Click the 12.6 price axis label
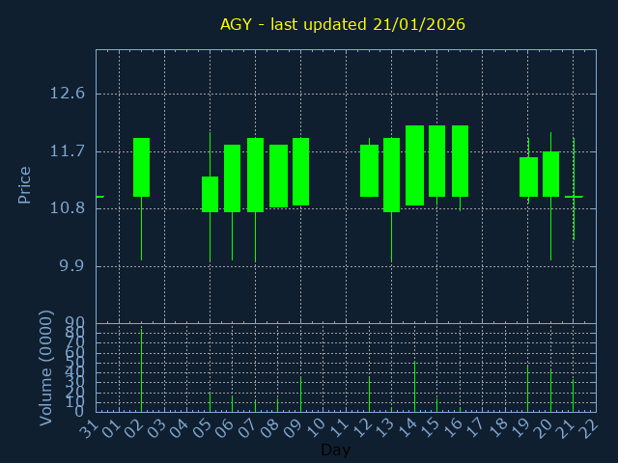The height and width of the screenshot is (463, 618). 67,94
